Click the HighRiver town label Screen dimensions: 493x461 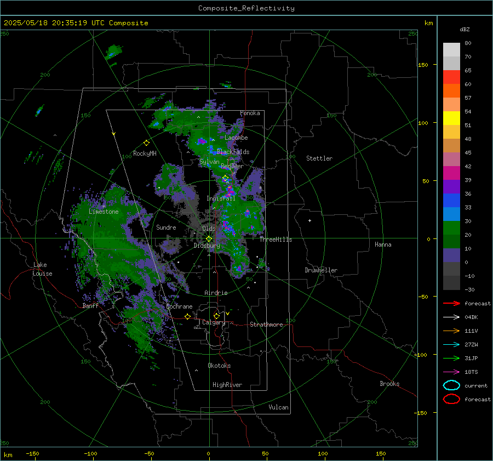[227, 385]
